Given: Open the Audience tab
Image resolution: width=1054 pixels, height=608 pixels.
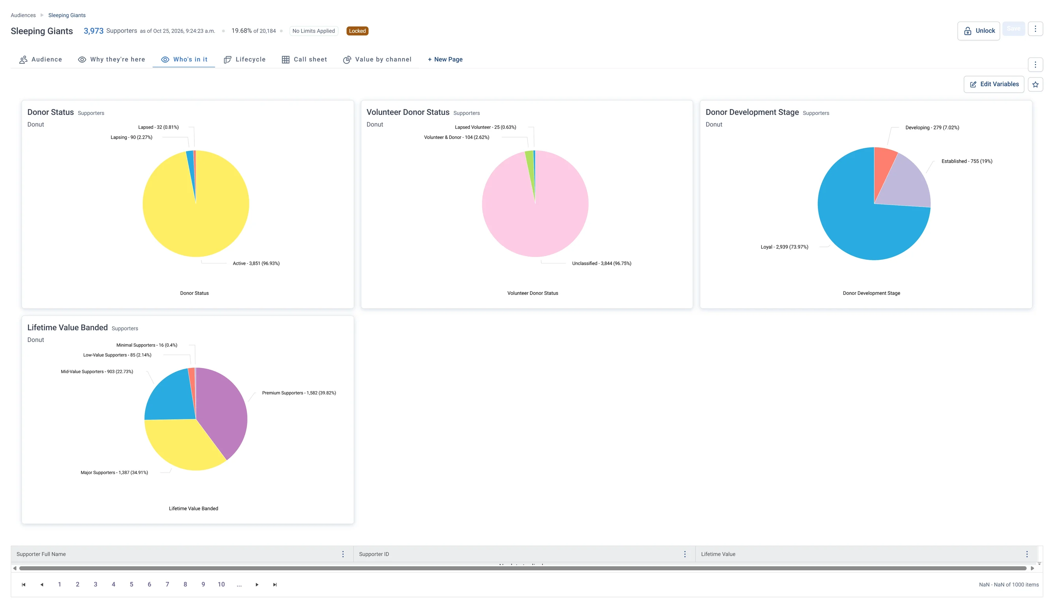Looking at the screenshot, I should tap(41, 59).
